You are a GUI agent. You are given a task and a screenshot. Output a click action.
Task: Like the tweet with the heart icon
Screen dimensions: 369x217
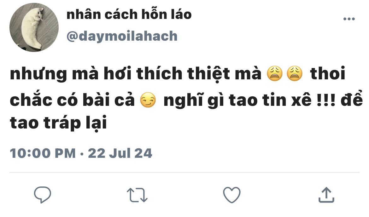pos(232,195)
